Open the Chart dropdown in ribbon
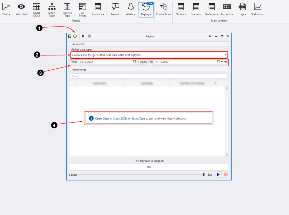 pyautogui.click(x=6, y=9)
